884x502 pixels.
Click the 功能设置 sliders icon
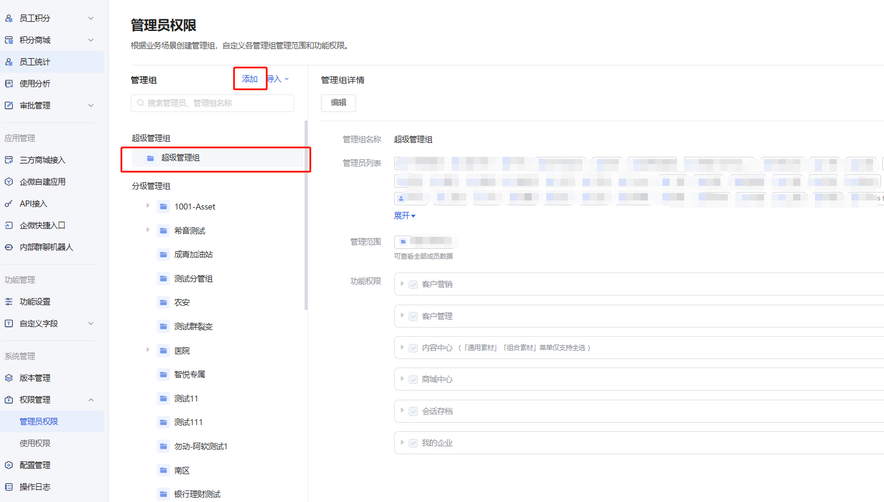pos(9,302)
